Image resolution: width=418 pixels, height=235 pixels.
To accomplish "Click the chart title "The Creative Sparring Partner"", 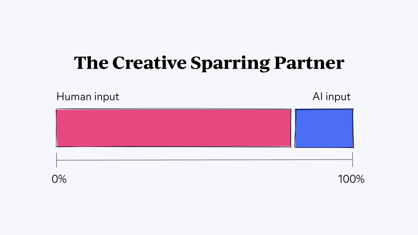I will pyautogui.click(x=209, y=63).
